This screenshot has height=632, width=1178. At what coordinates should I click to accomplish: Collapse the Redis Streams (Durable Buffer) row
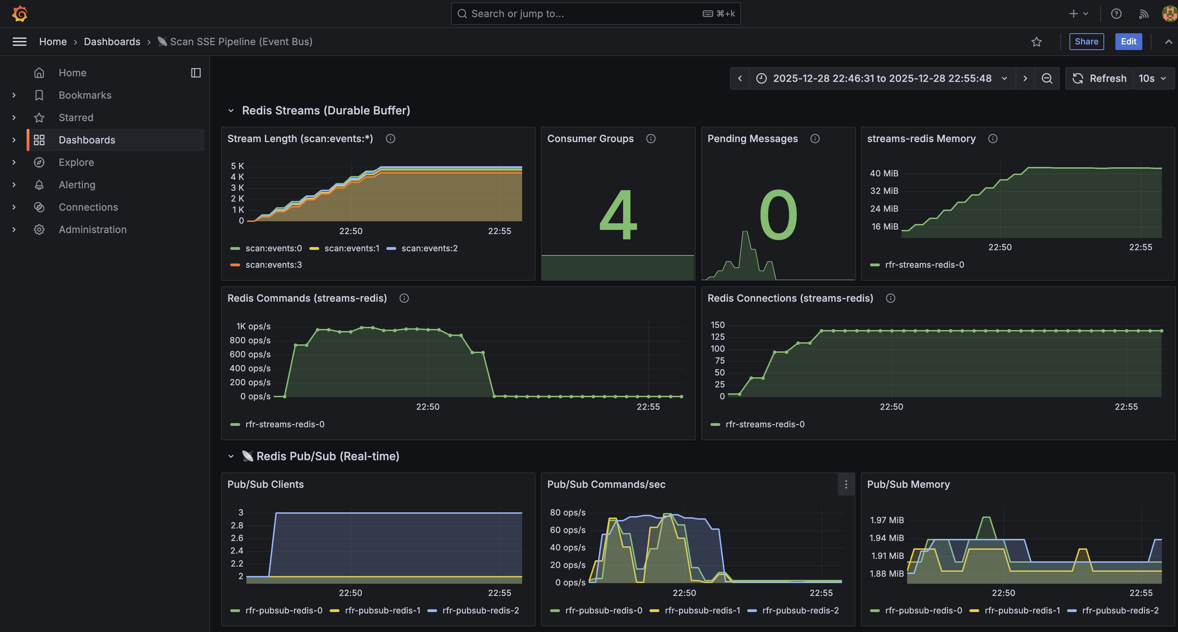231,111
